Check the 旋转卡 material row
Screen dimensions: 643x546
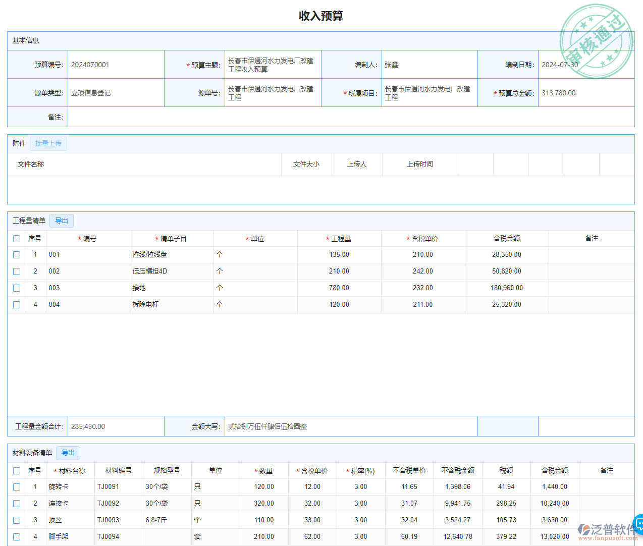tap(17, 487)
